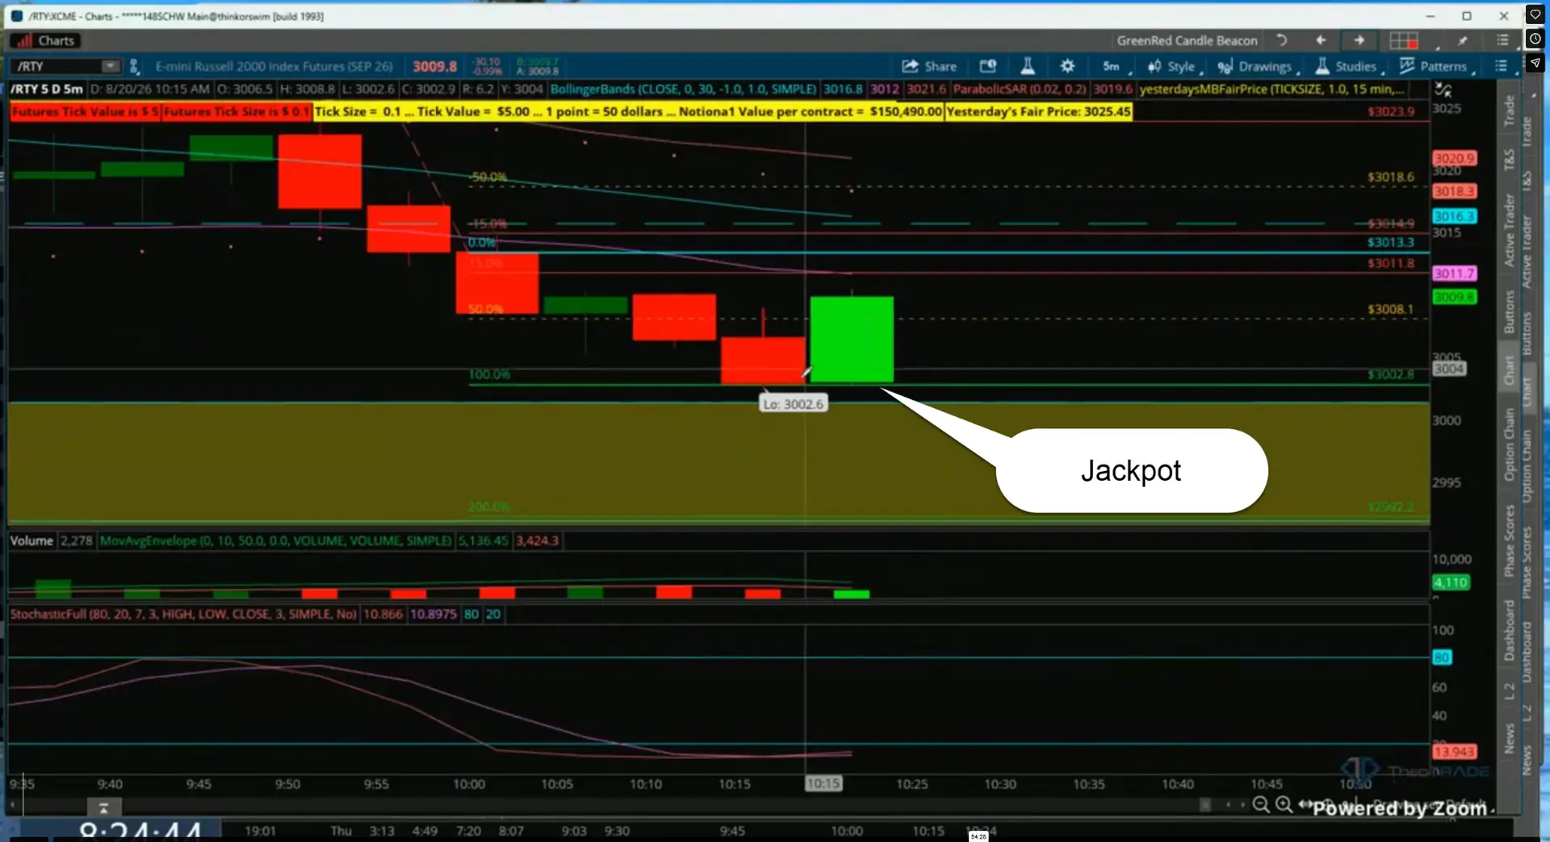Open the Dashboard side tab

click(1509, 631)
